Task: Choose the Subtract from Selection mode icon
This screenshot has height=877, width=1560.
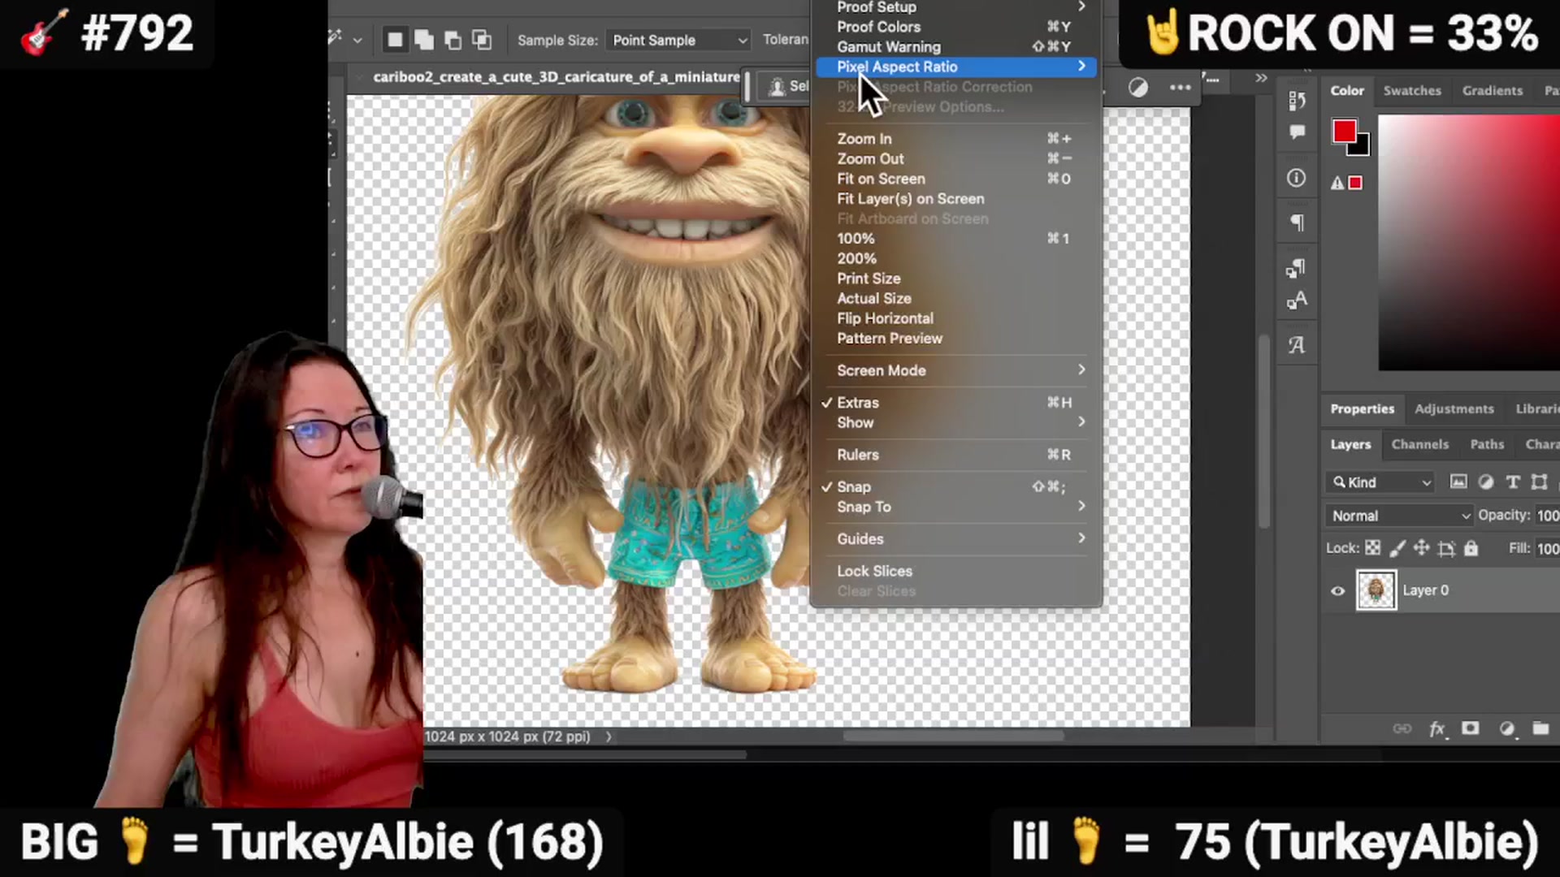Action: (x=453, y=39)
